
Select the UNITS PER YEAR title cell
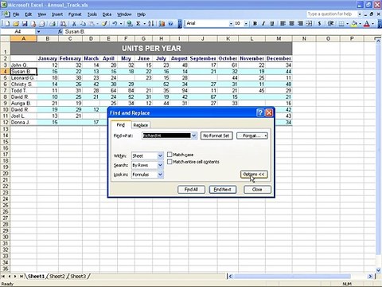click(x=151, y=49)
